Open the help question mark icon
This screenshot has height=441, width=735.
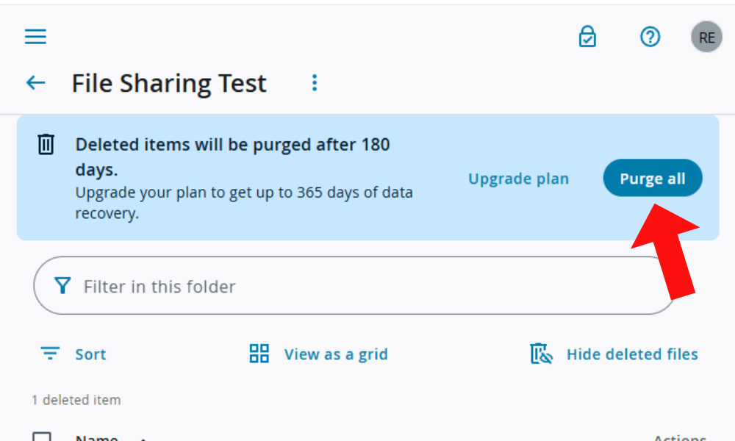coord(650,37)
